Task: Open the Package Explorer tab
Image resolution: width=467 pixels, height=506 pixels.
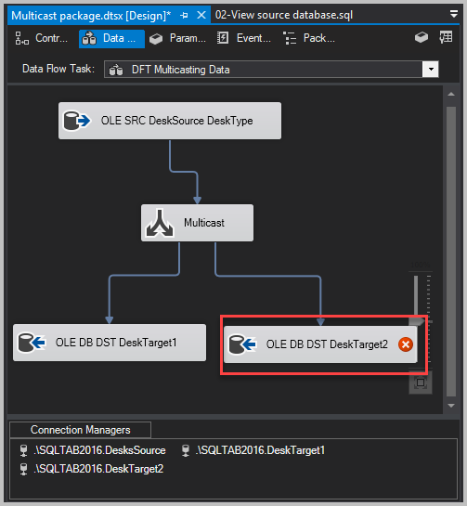Action: click(309, 38)
